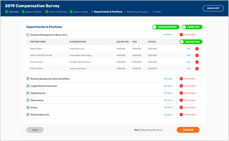Click red delete icon for Chief Counsel Facilities row
Screen dimensions: 229x141
pos(197,62)
